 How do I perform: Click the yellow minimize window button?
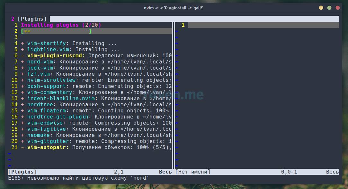coord(321,7)
